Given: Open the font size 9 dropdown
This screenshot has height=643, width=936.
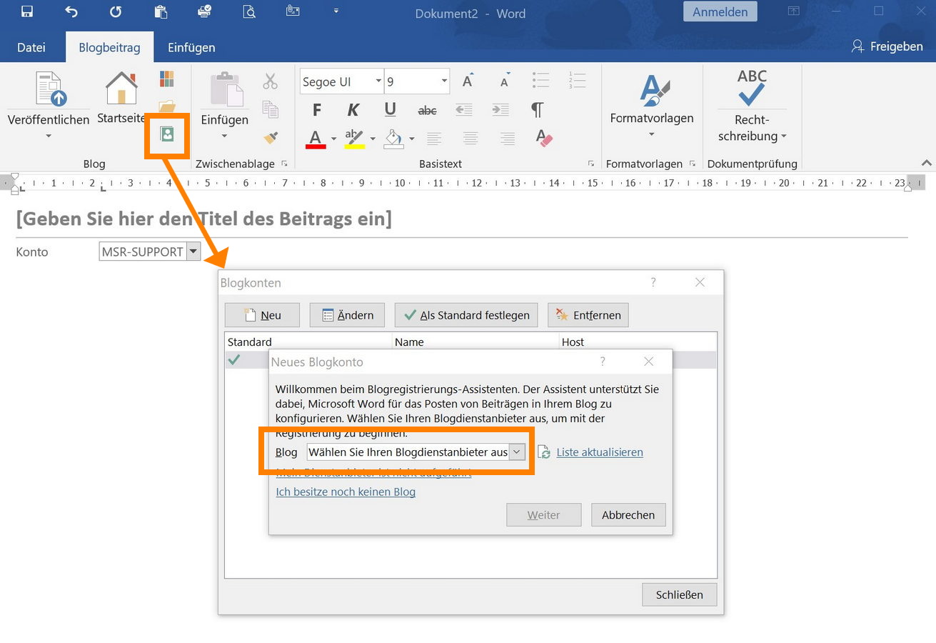Looking at the screenshot, I should click(x=444, y=81).
